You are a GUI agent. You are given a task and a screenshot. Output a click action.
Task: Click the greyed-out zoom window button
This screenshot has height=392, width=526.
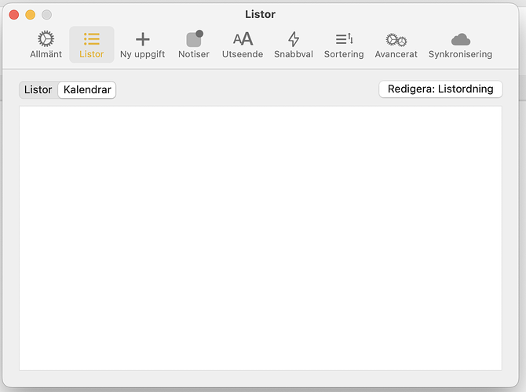[x=46, y=15]
